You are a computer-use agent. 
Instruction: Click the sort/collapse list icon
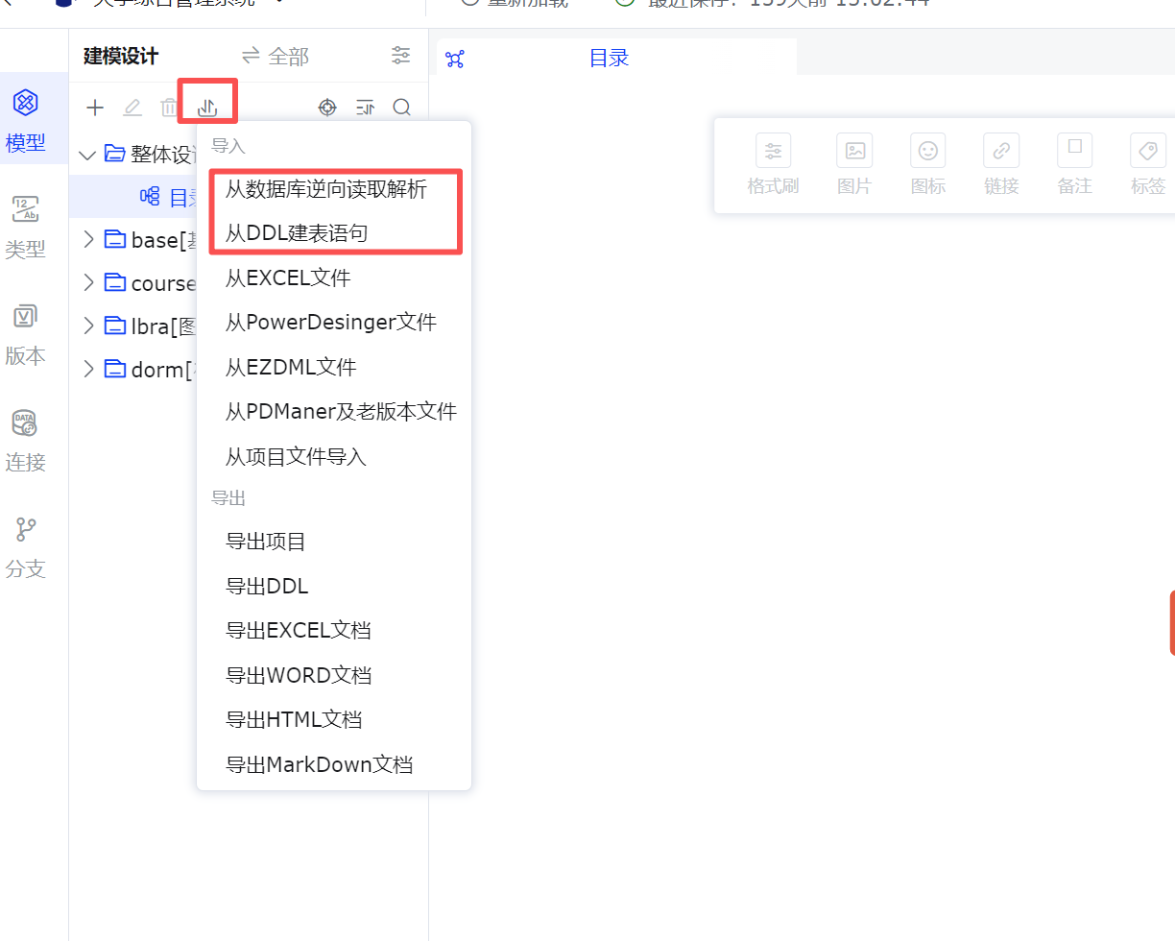[365, 108]
